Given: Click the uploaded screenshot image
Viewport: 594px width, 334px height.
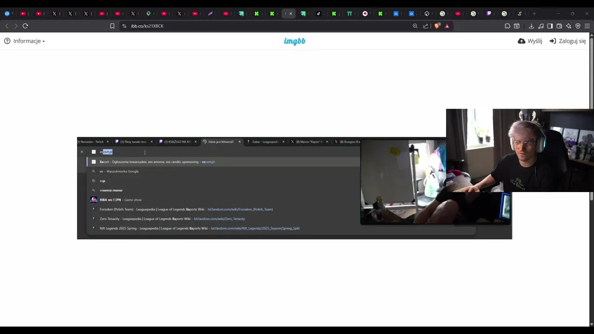Looking at the screenshot, I should tap(294, 188).
